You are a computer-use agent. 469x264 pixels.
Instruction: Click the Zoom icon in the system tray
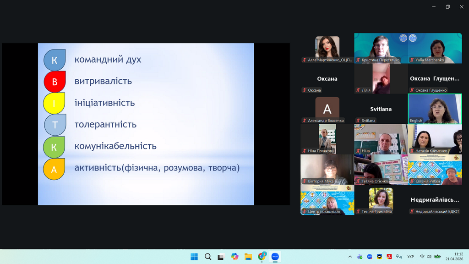pyautogui.click(x=370, y=257)
